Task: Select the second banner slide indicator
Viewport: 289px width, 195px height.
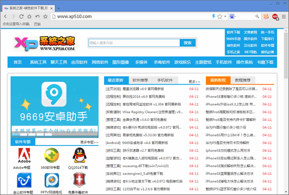Action: pyautogui.click(x=24, y=134)
